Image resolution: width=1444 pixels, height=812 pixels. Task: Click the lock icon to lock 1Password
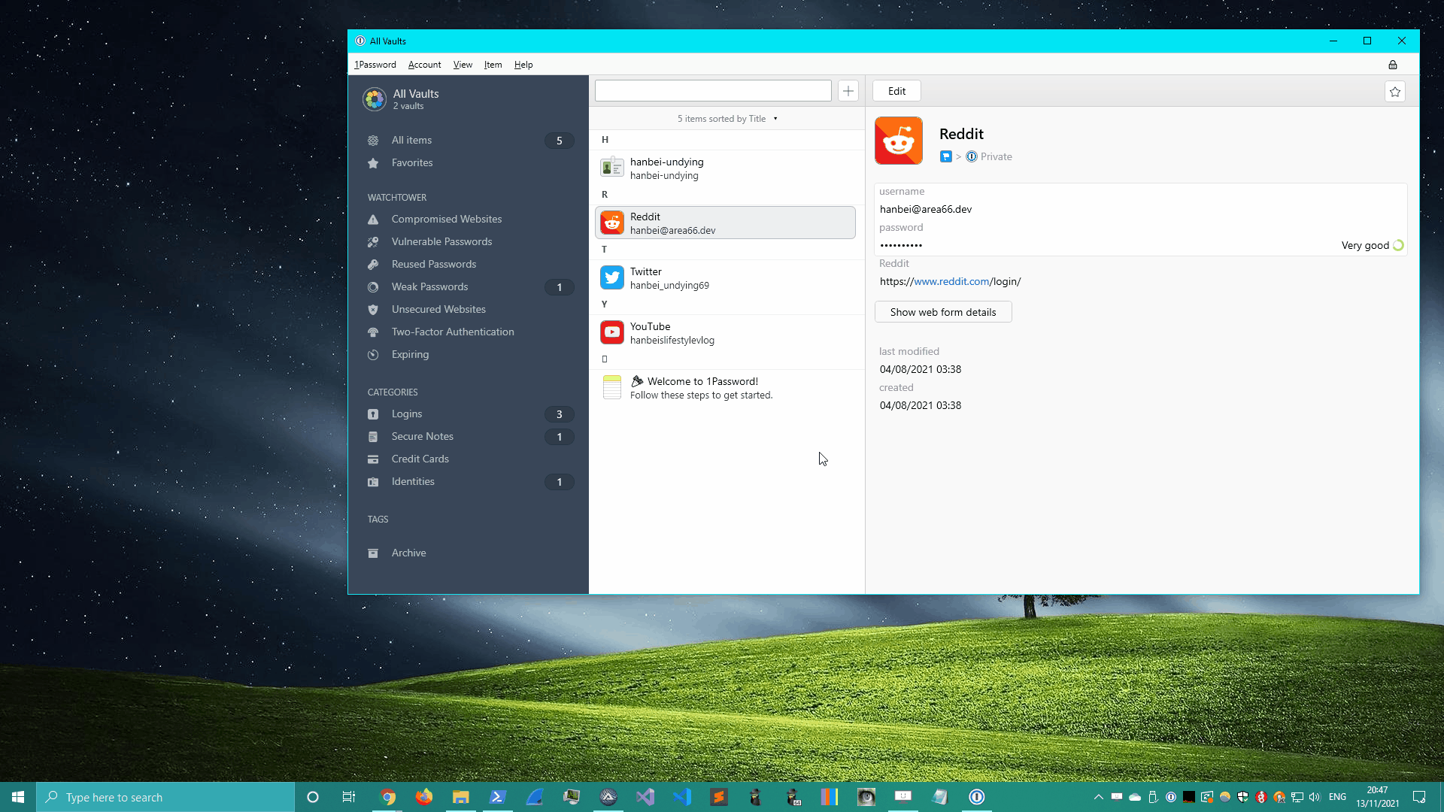pos(1392,65)
